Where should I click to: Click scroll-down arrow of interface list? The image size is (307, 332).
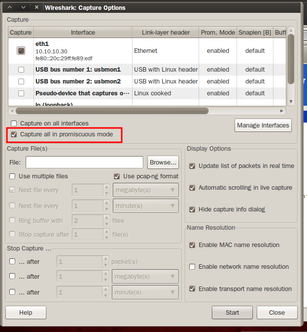(291, 101)
